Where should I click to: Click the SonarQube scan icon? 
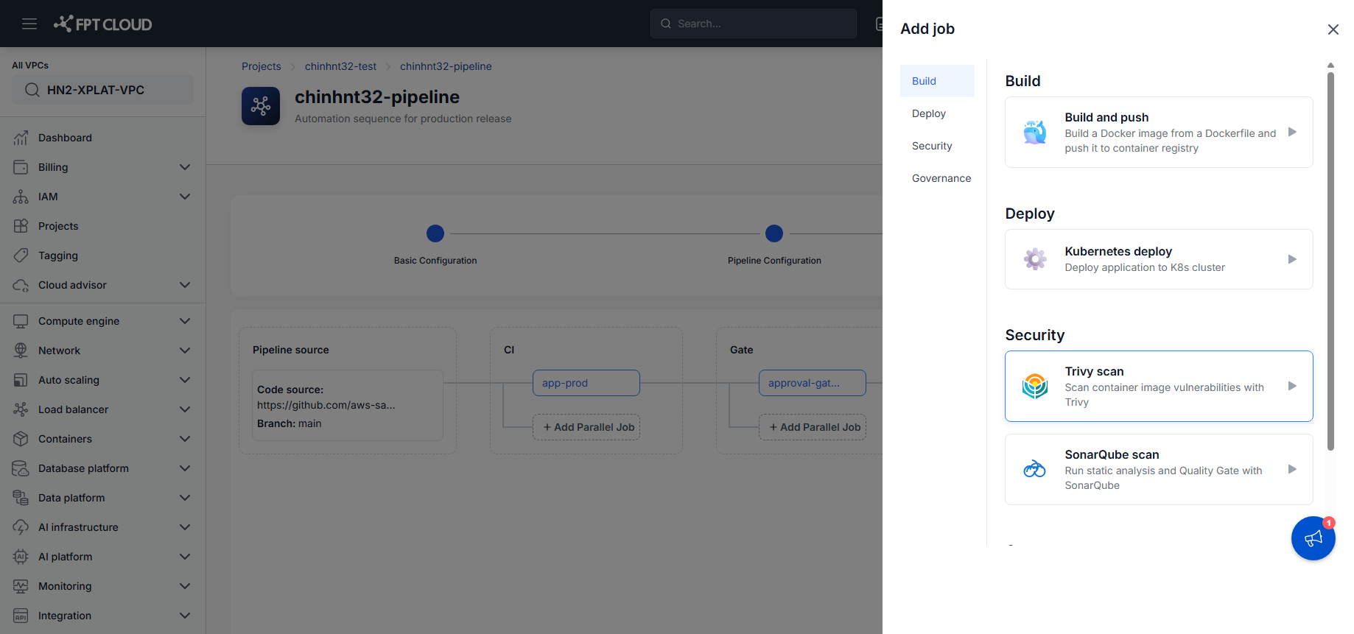[1035, 469]
